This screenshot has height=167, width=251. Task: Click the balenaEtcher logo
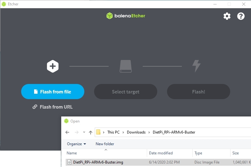[x=126, y=16]
